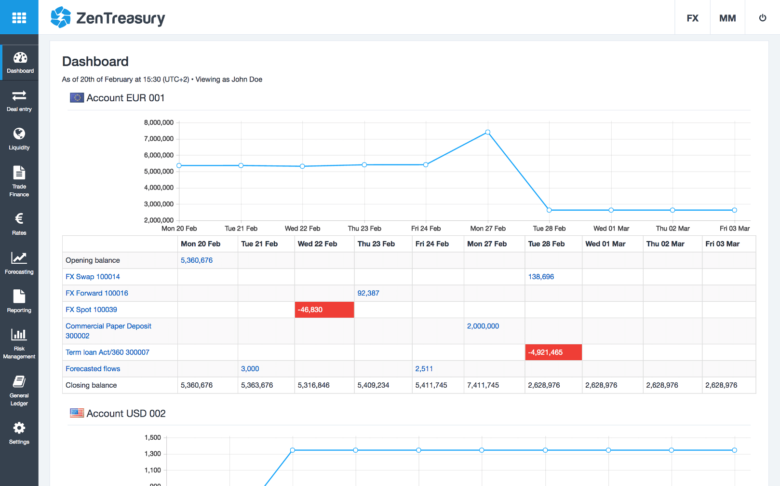Open the Forecasted flows link
Viewport: 780px width, 486px height.
tap(93, 369)
